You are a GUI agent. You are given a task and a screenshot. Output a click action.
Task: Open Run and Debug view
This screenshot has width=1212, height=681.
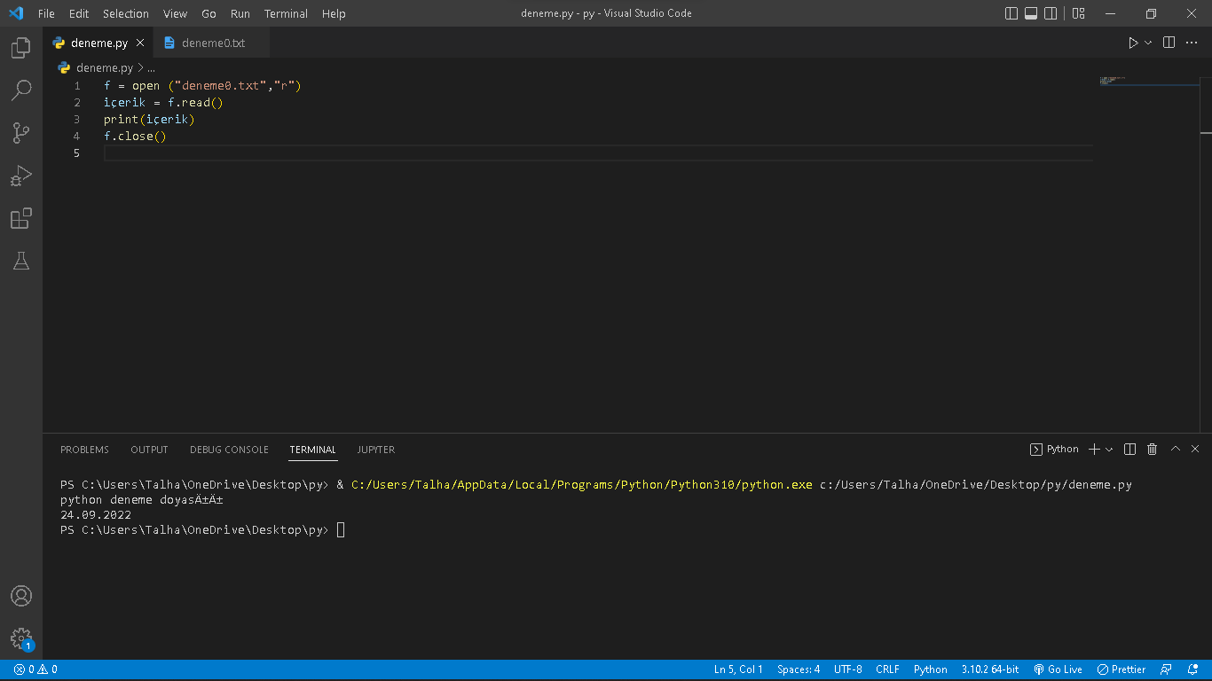(21, 176)
